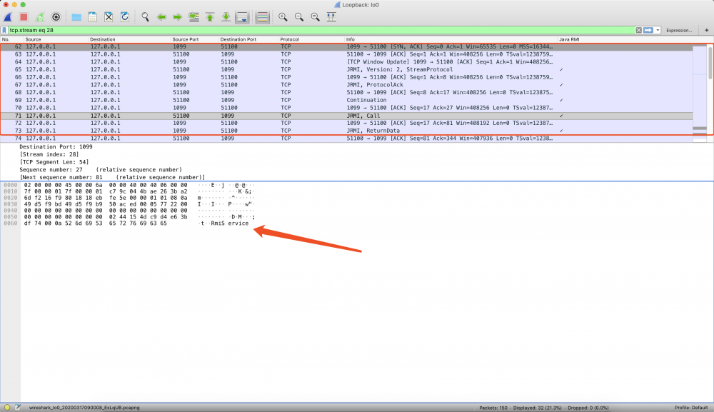Sort by the Protocol column header
Screen dimensions: 714x412
point(311,39)
